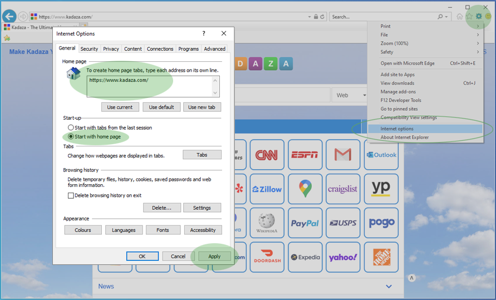This screenshot has width=496, height=300.
Task: Open the Outlook tile
Action: pyautogui.click(x=381, y=155)
